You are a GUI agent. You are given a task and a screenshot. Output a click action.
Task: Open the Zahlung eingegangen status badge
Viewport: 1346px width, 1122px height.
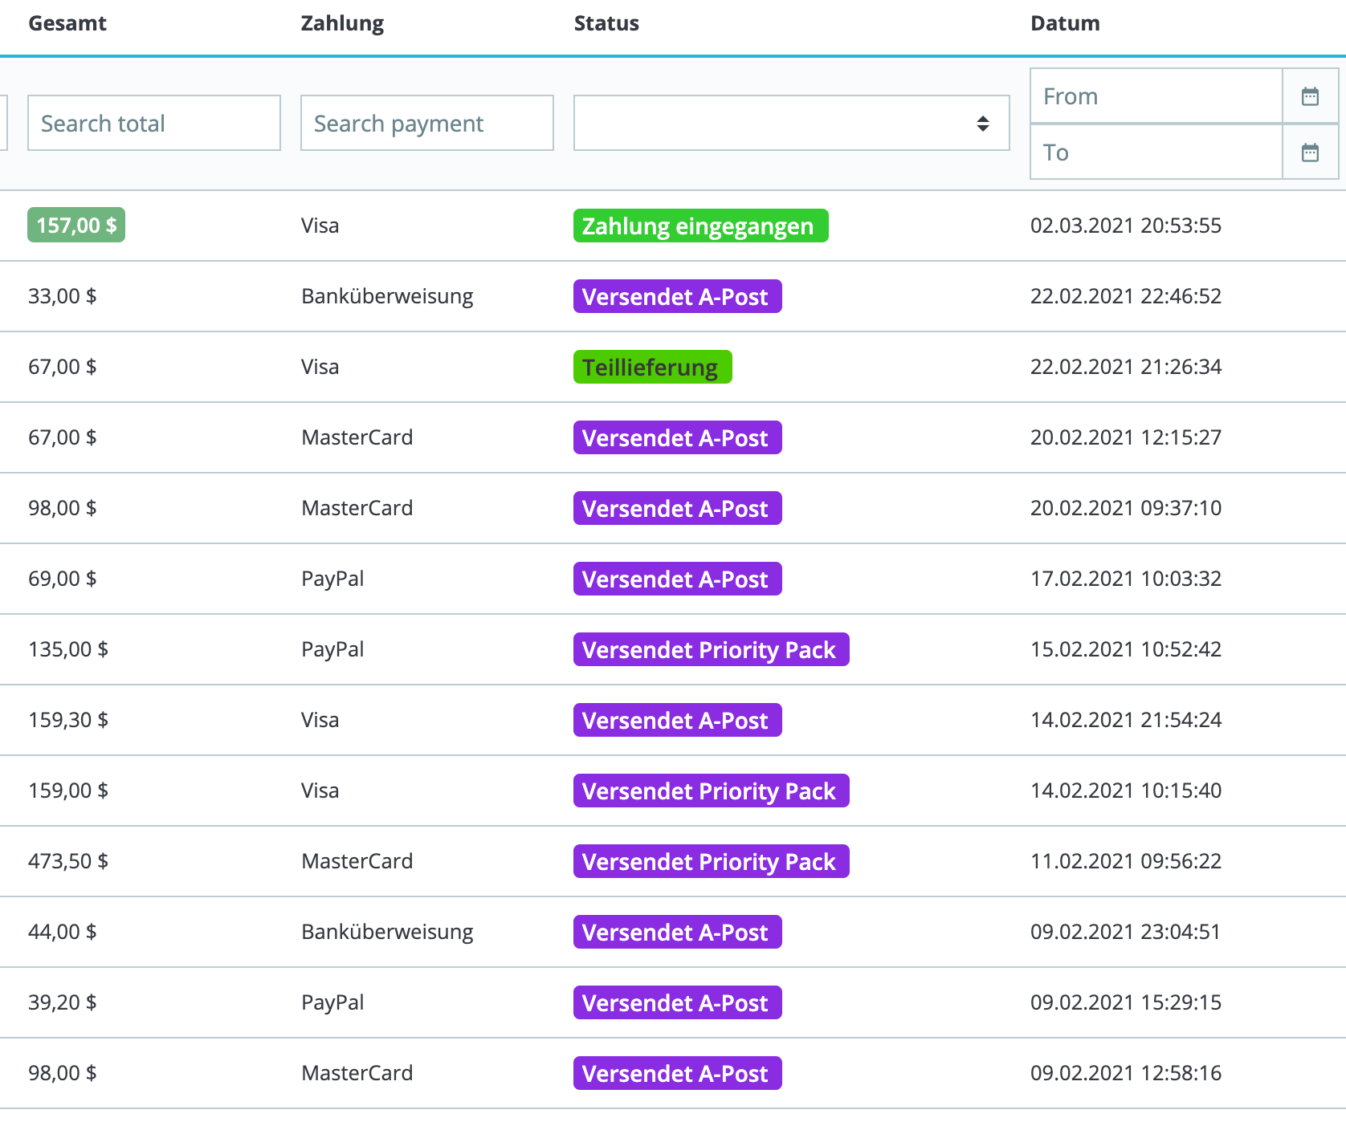(700, 226)
